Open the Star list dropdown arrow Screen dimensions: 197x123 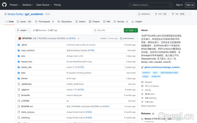tap(189, 14)
